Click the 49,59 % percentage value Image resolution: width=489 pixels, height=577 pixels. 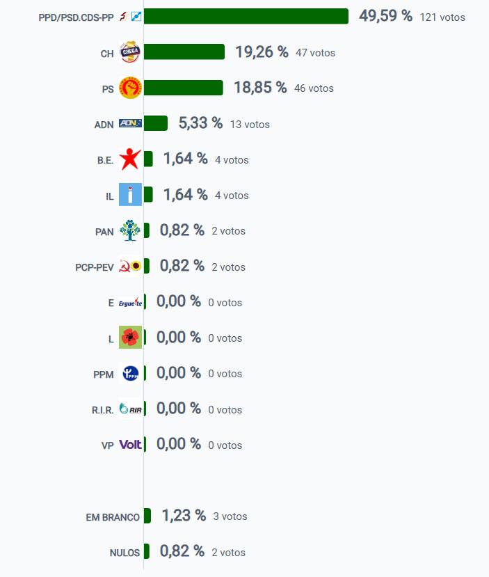click(x=385, y=16)
